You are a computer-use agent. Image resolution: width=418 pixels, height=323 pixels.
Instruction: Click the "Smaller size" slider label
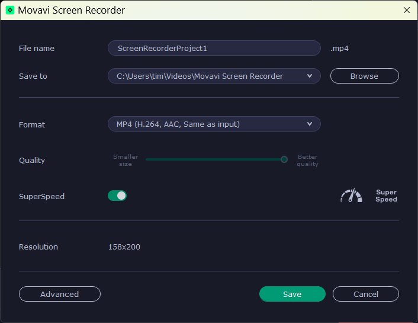pyautogui.click(x=126, y=160)
